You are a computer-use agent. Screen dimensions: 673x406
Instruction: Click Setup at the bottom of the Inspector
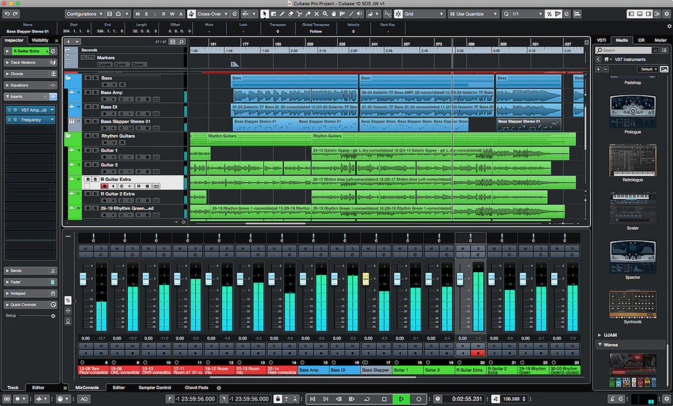[9, 315]
